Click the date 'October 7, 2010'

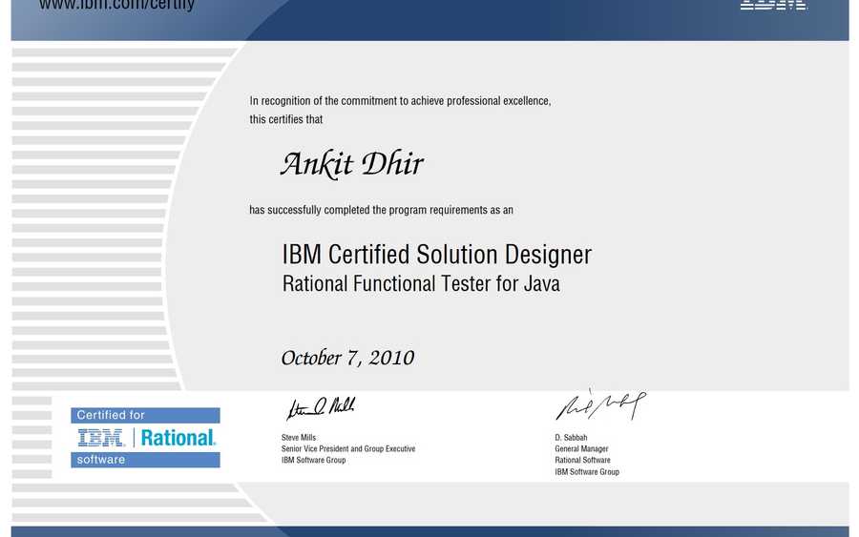tap(347, 358)
